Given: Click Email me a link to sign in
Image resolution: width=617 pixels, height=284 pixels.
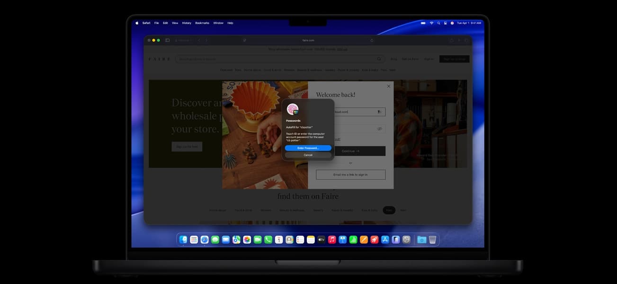Looking at the screenshot, I should click(x=351, y=175).
